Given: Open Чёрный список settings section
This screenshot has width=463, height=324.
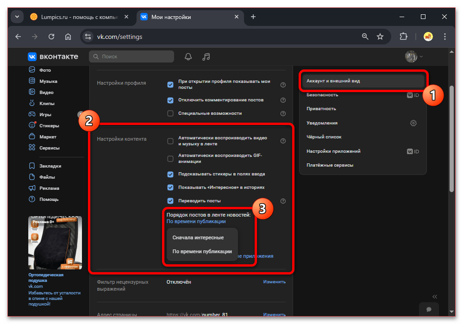Looking at the screenshot, I should [363, 137].
